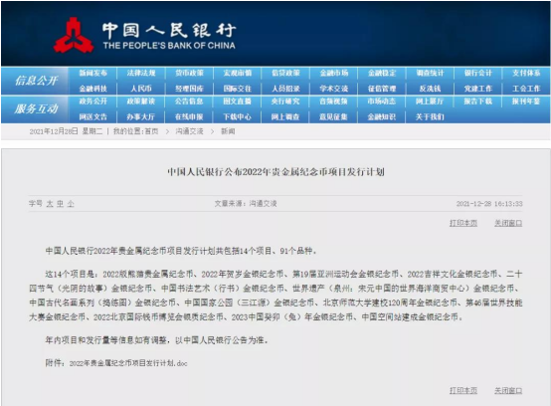Select the 学术交流 navigation item

pos(334,89)
